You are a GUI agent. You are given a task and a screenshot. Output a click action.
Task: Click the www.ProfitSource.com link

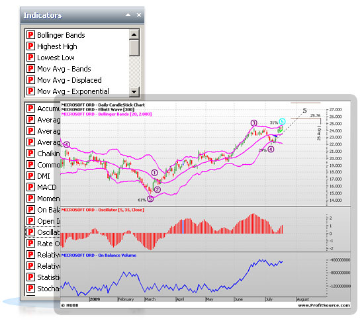tap(324, 305)
